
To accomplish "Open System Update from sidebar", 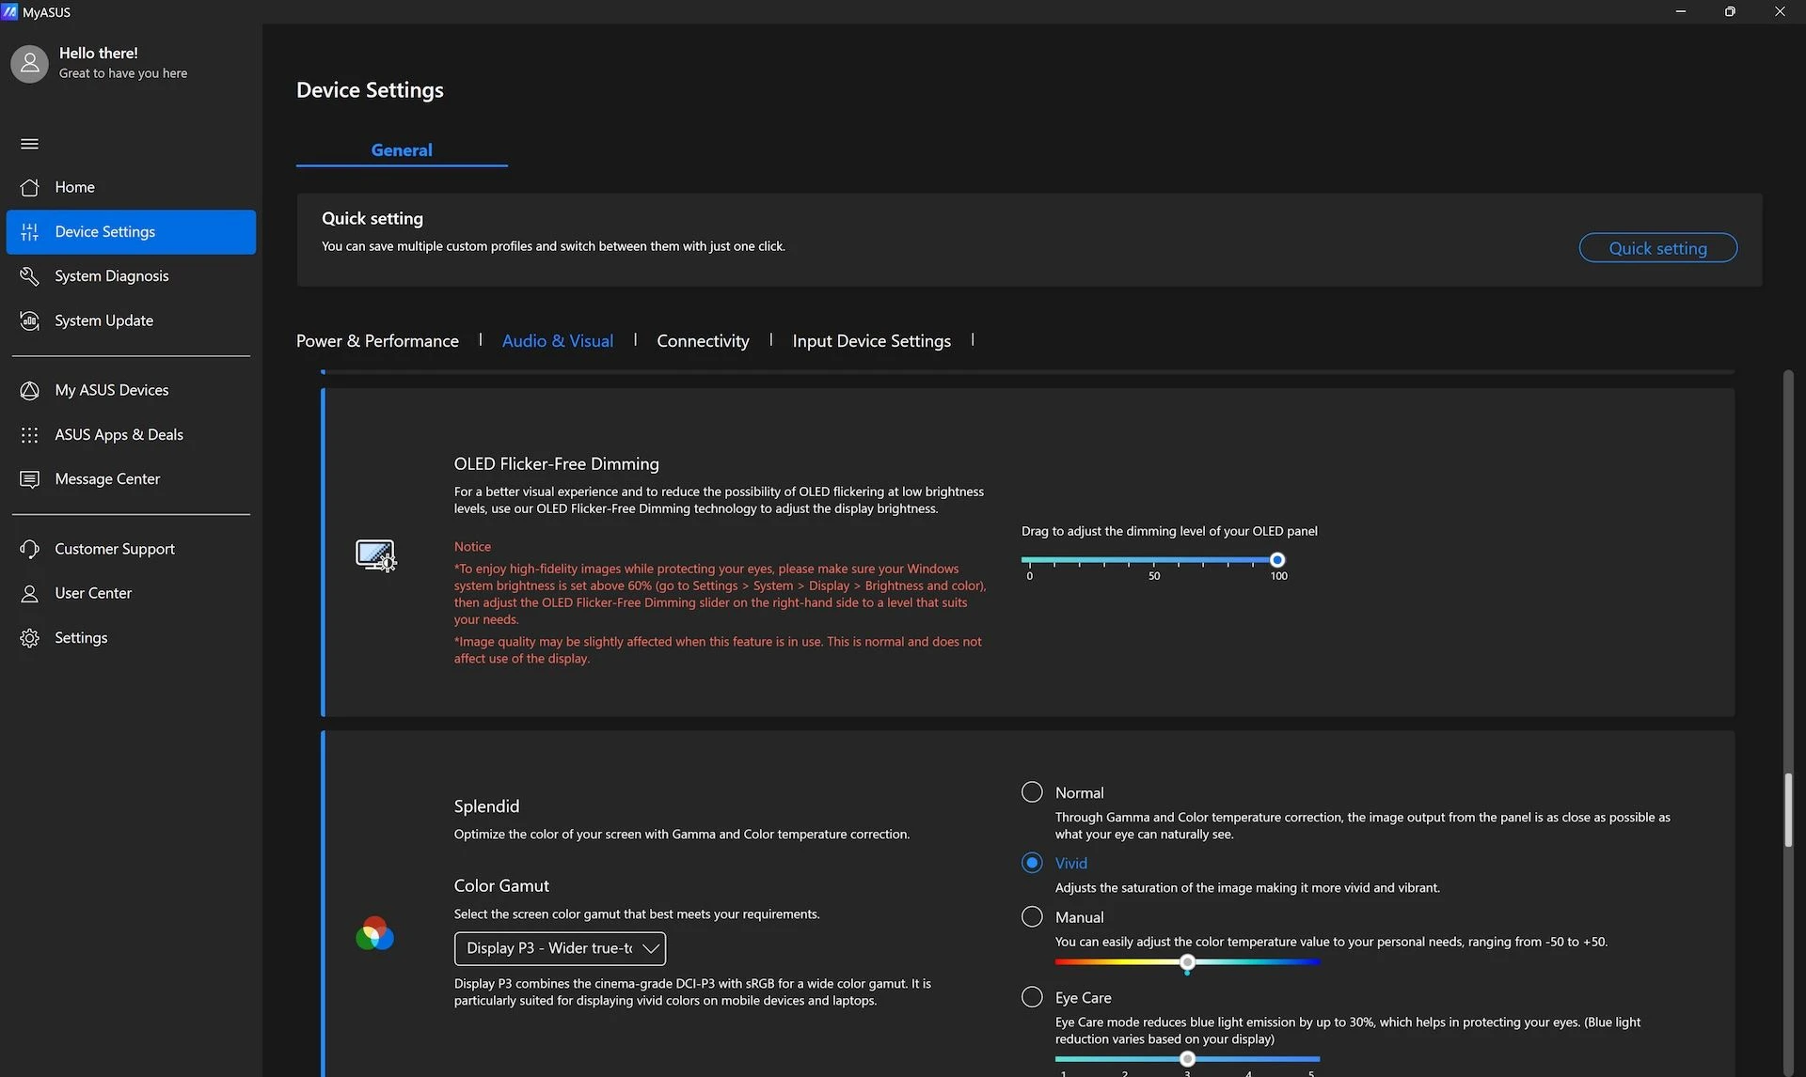I will [x=131, y=320].
